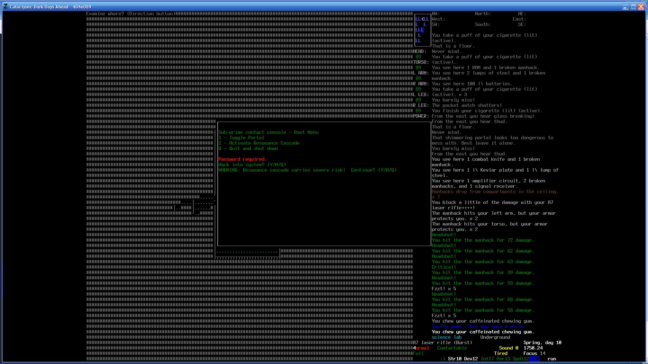This screenshot has width=648, height=364.
Task: Click the 'science lab' location label
Action: coord(447,337)
